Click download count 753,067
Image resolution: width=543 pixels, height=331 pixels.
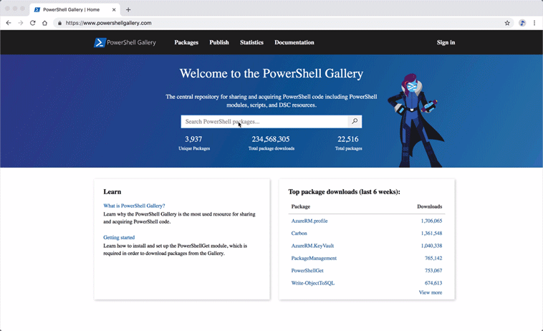[x=433, y=271]
